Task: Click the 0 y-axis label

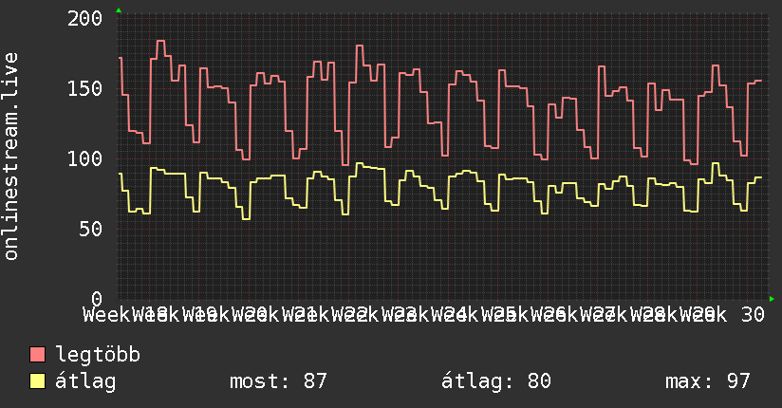Action: (97, 299)
